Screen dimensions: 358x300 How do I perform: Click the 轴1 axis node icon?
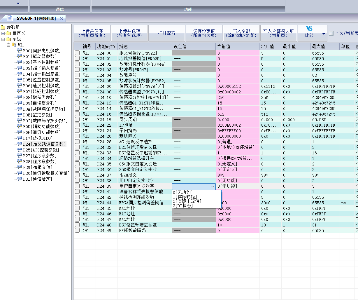[x=14, y=45]
